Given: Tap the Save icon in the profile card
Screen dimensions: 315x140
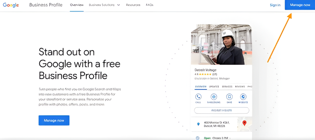Looking at the screenshot, I should point(229,97).
